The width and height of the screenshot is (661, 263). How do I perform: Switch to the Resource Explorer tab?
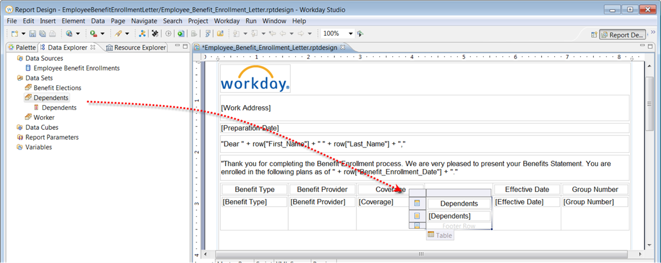[136, 47]
